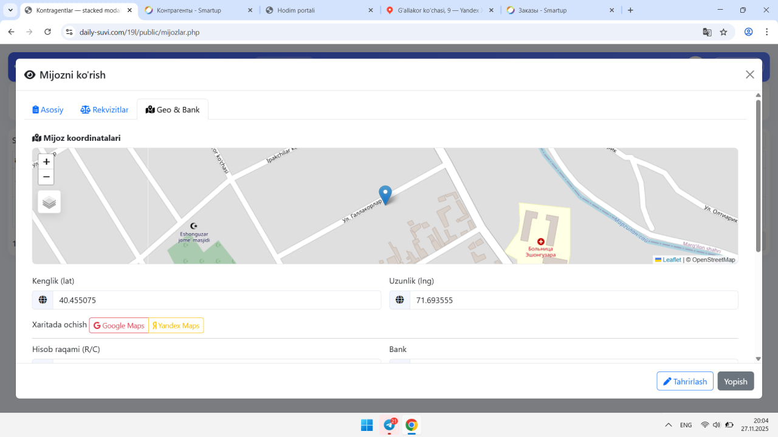Select the Geo & Bank tab
This screenshot has width=778, height=437.
[x=173, y=110]
